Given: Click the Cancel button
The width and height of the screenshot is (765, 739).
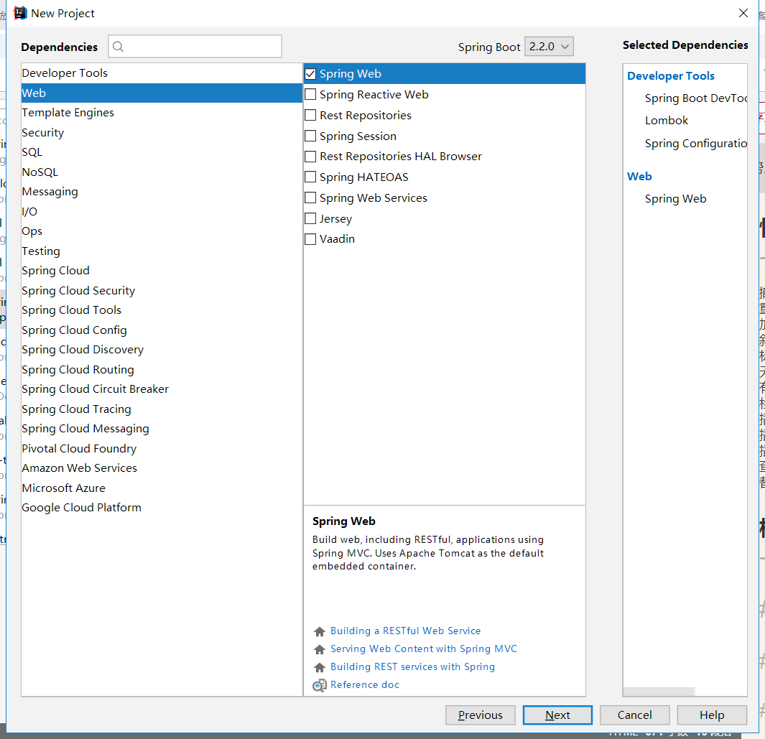Looking at the screenshot, I should (x=634, y=715).
